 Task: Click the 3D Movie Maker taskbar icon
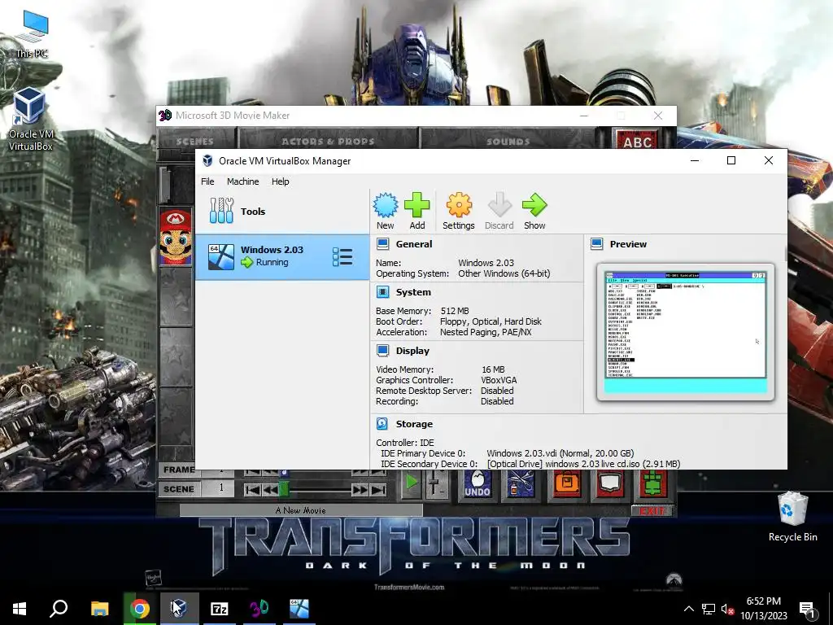coord(259,609)
